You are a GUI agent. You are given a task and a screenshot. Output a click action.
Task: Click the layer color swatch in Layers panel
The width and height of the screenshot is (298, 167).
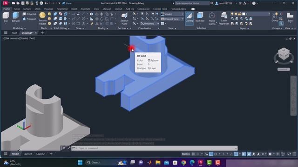coord(244,14)
